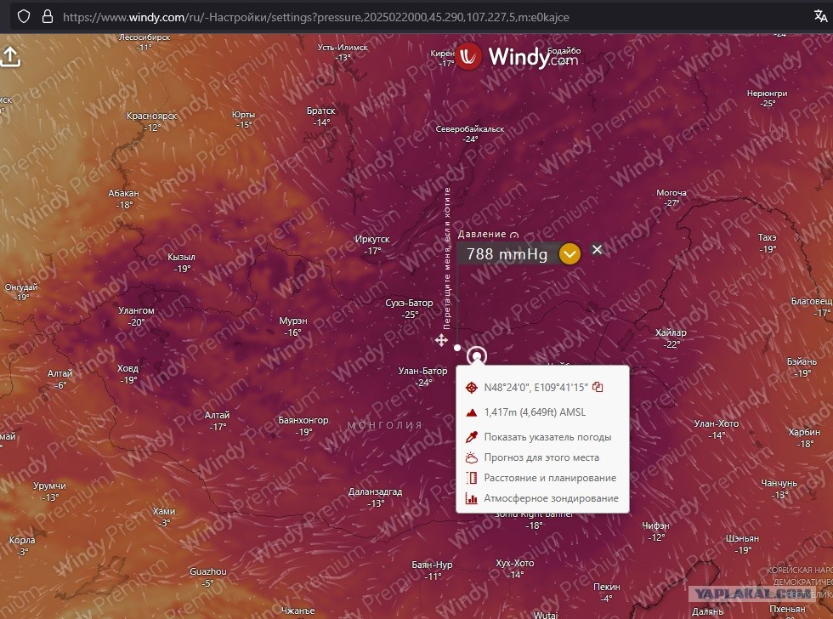833x619 pixels.
Task: Click the Усть-Илимск city label
Action: point(343,48)
